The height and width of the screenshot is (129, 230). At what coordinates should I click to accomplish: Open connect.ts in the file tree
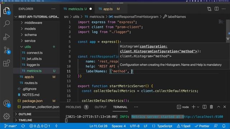34,53
